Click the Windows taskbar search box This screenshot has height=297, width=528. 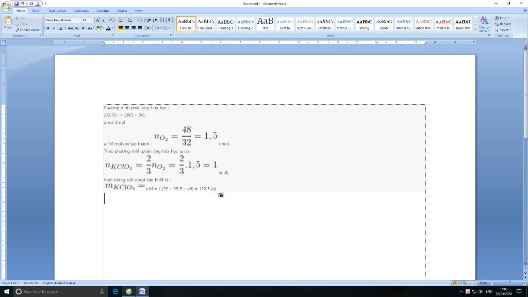click(x=60, y=292)
